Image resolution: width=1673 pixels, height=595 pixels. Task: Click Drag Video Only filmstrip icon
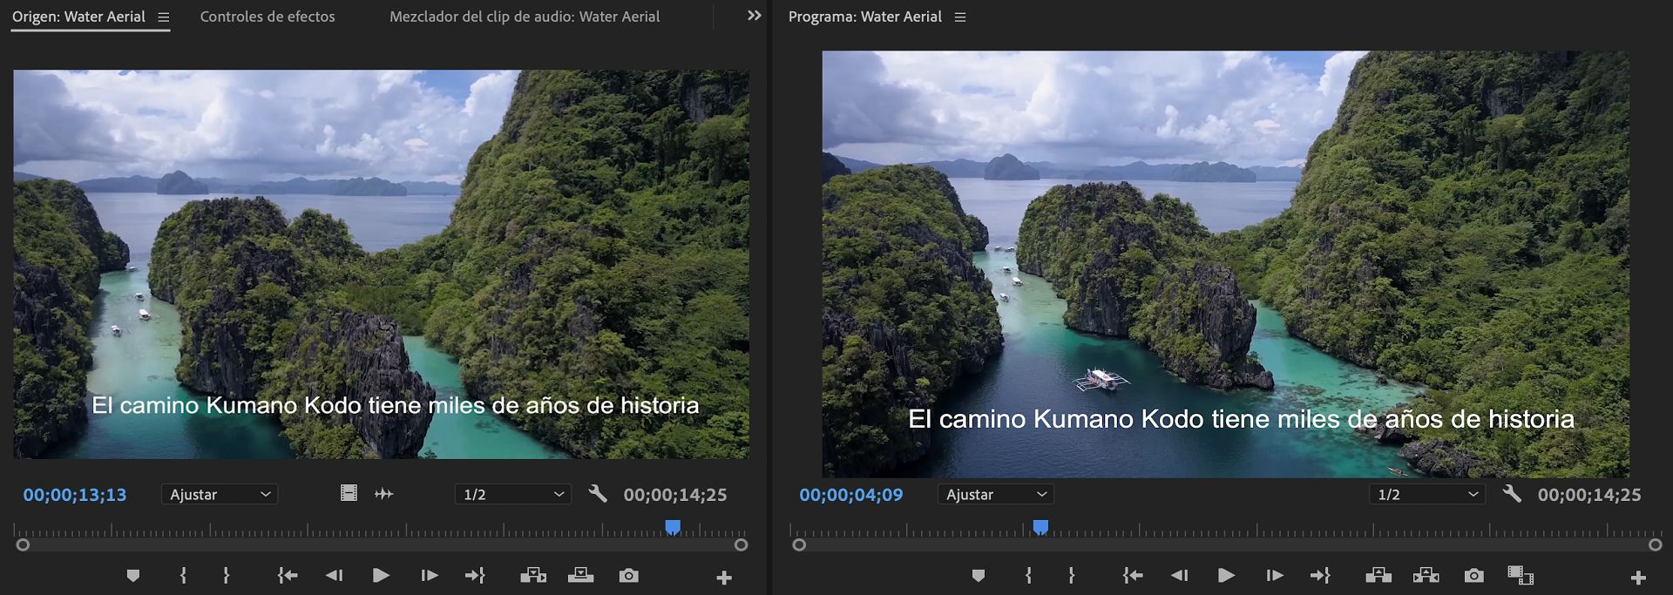point(349,493)
